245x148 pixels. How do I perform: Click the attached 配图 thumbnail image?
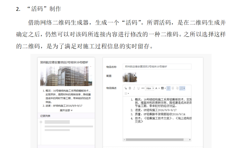129,77
